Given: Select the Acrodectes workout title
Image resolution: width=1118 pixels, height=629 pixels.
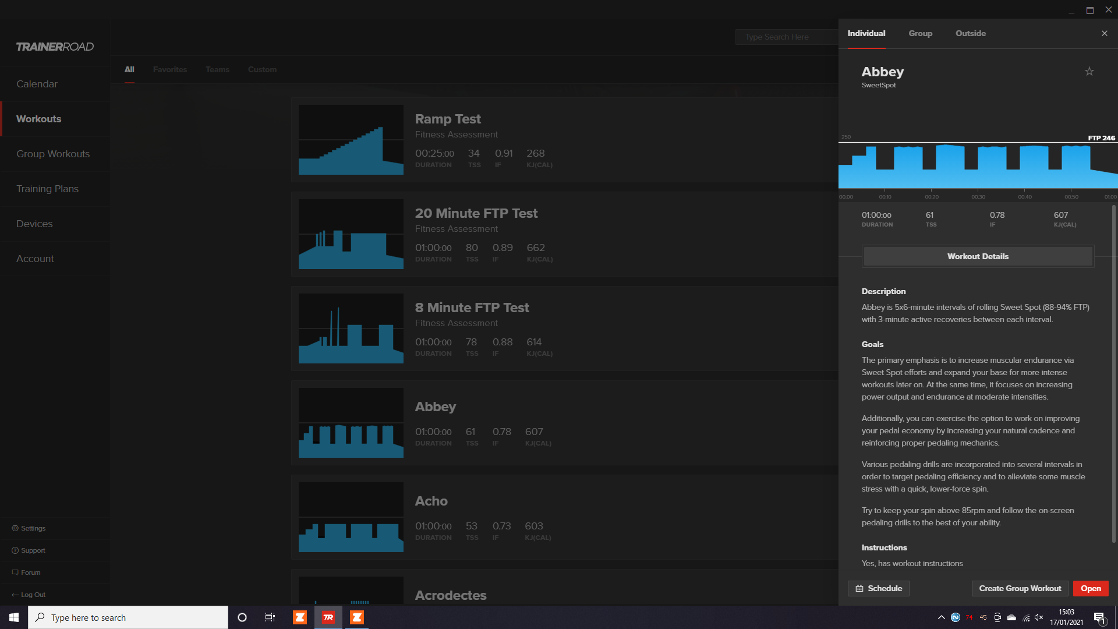Looking at the screenshot, I should point(451,595).
